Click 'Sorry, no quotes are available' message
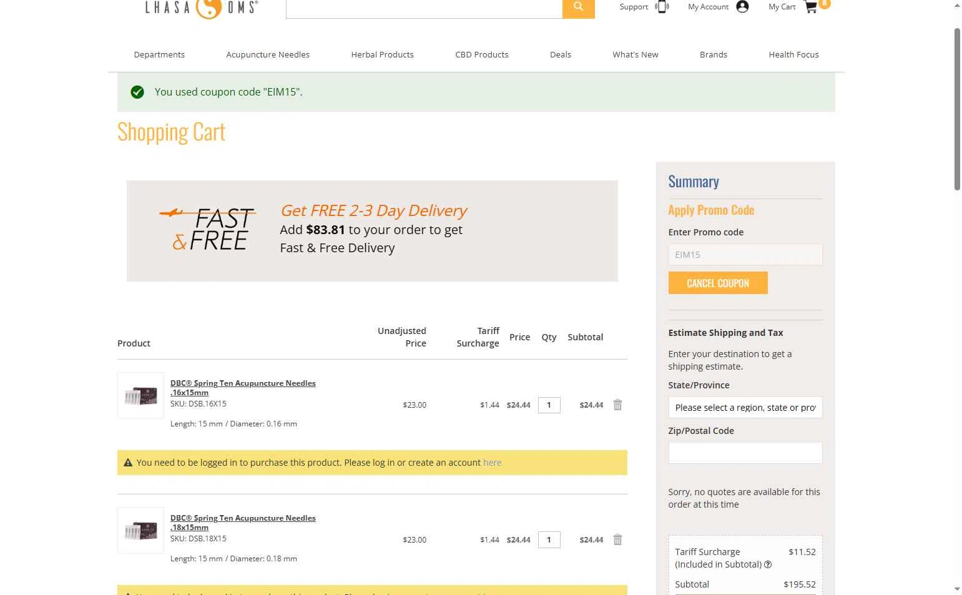This screenshot has height=595, width=962. pyautogui.click(x=744, y=498)
